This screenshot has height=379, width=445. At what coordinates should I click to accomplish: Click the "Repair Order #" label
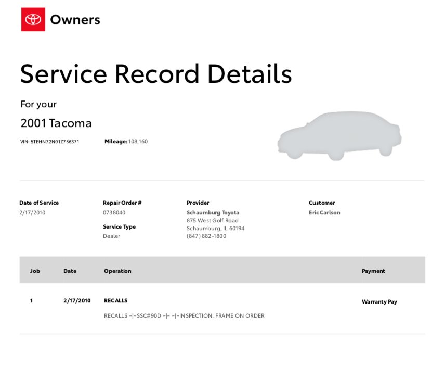click(122, 203)
